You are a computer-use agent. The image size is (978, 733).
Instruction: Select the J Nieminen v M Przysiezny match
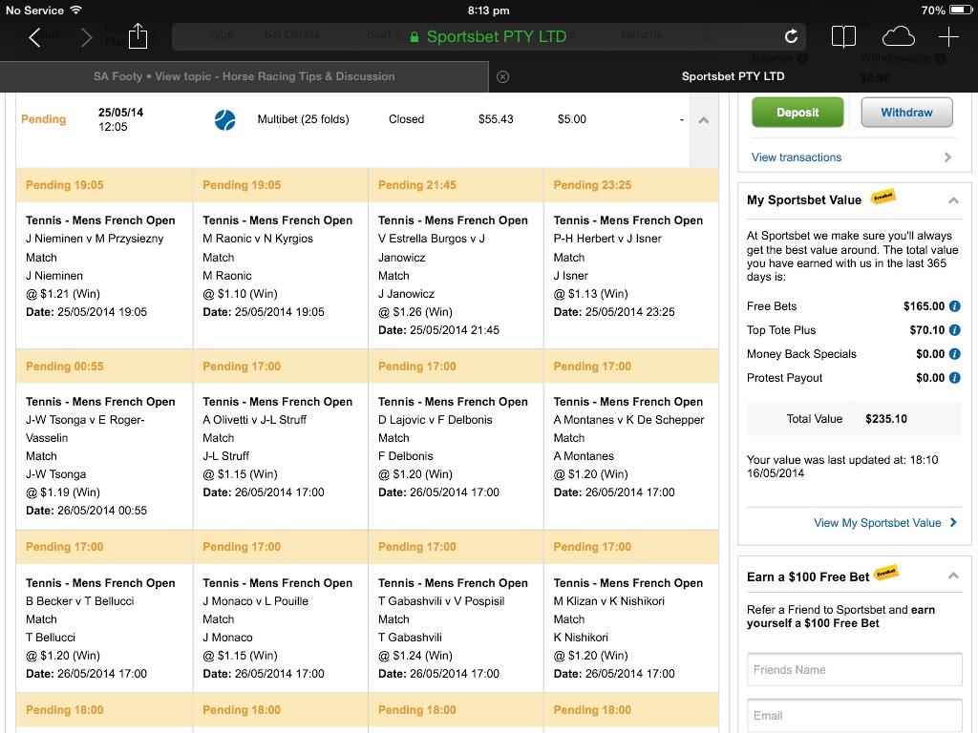pos(95,239)
